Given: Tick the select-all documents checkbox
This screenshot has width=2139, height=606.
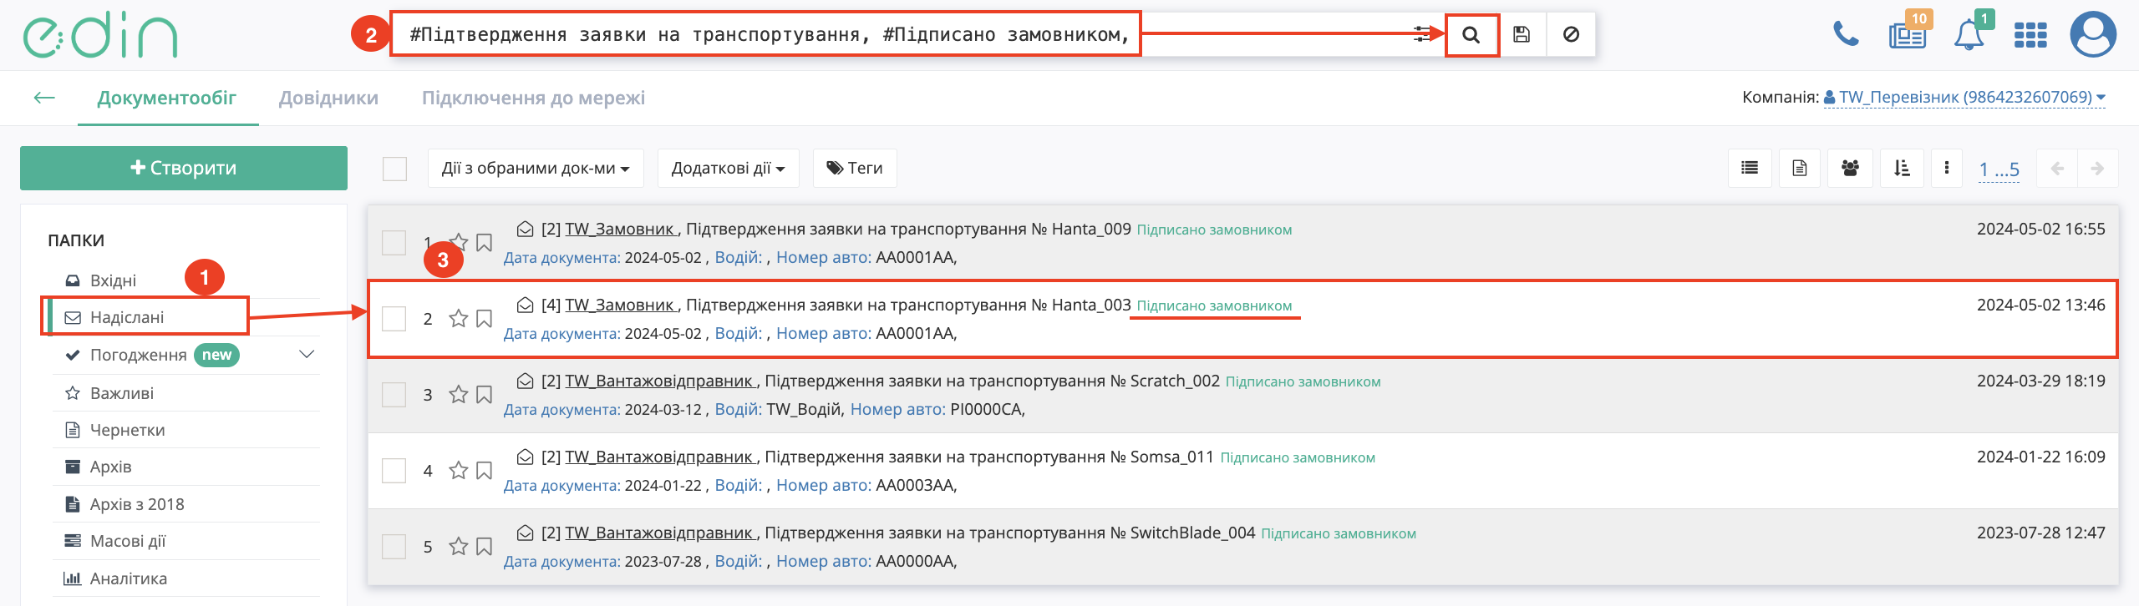Looking at the screenshot, I should coord(394,169).
